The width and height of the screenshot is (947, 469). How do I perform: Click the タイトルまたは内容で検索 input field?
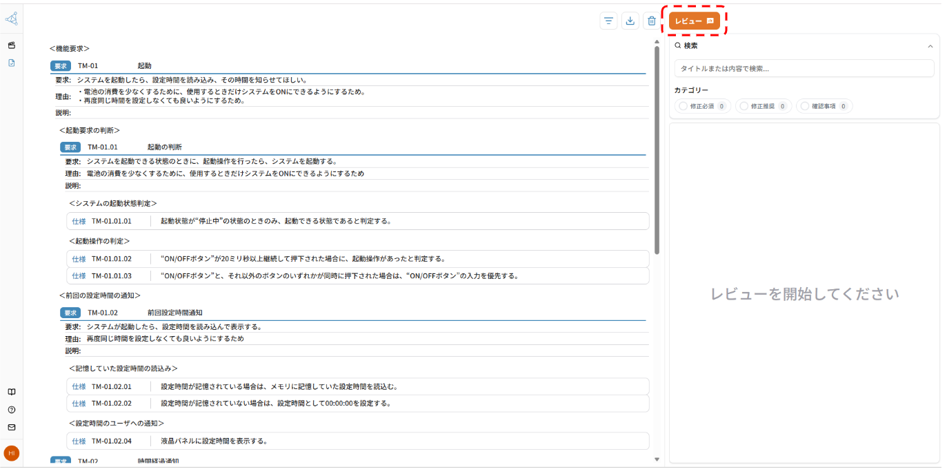click(x=804, y=68)
